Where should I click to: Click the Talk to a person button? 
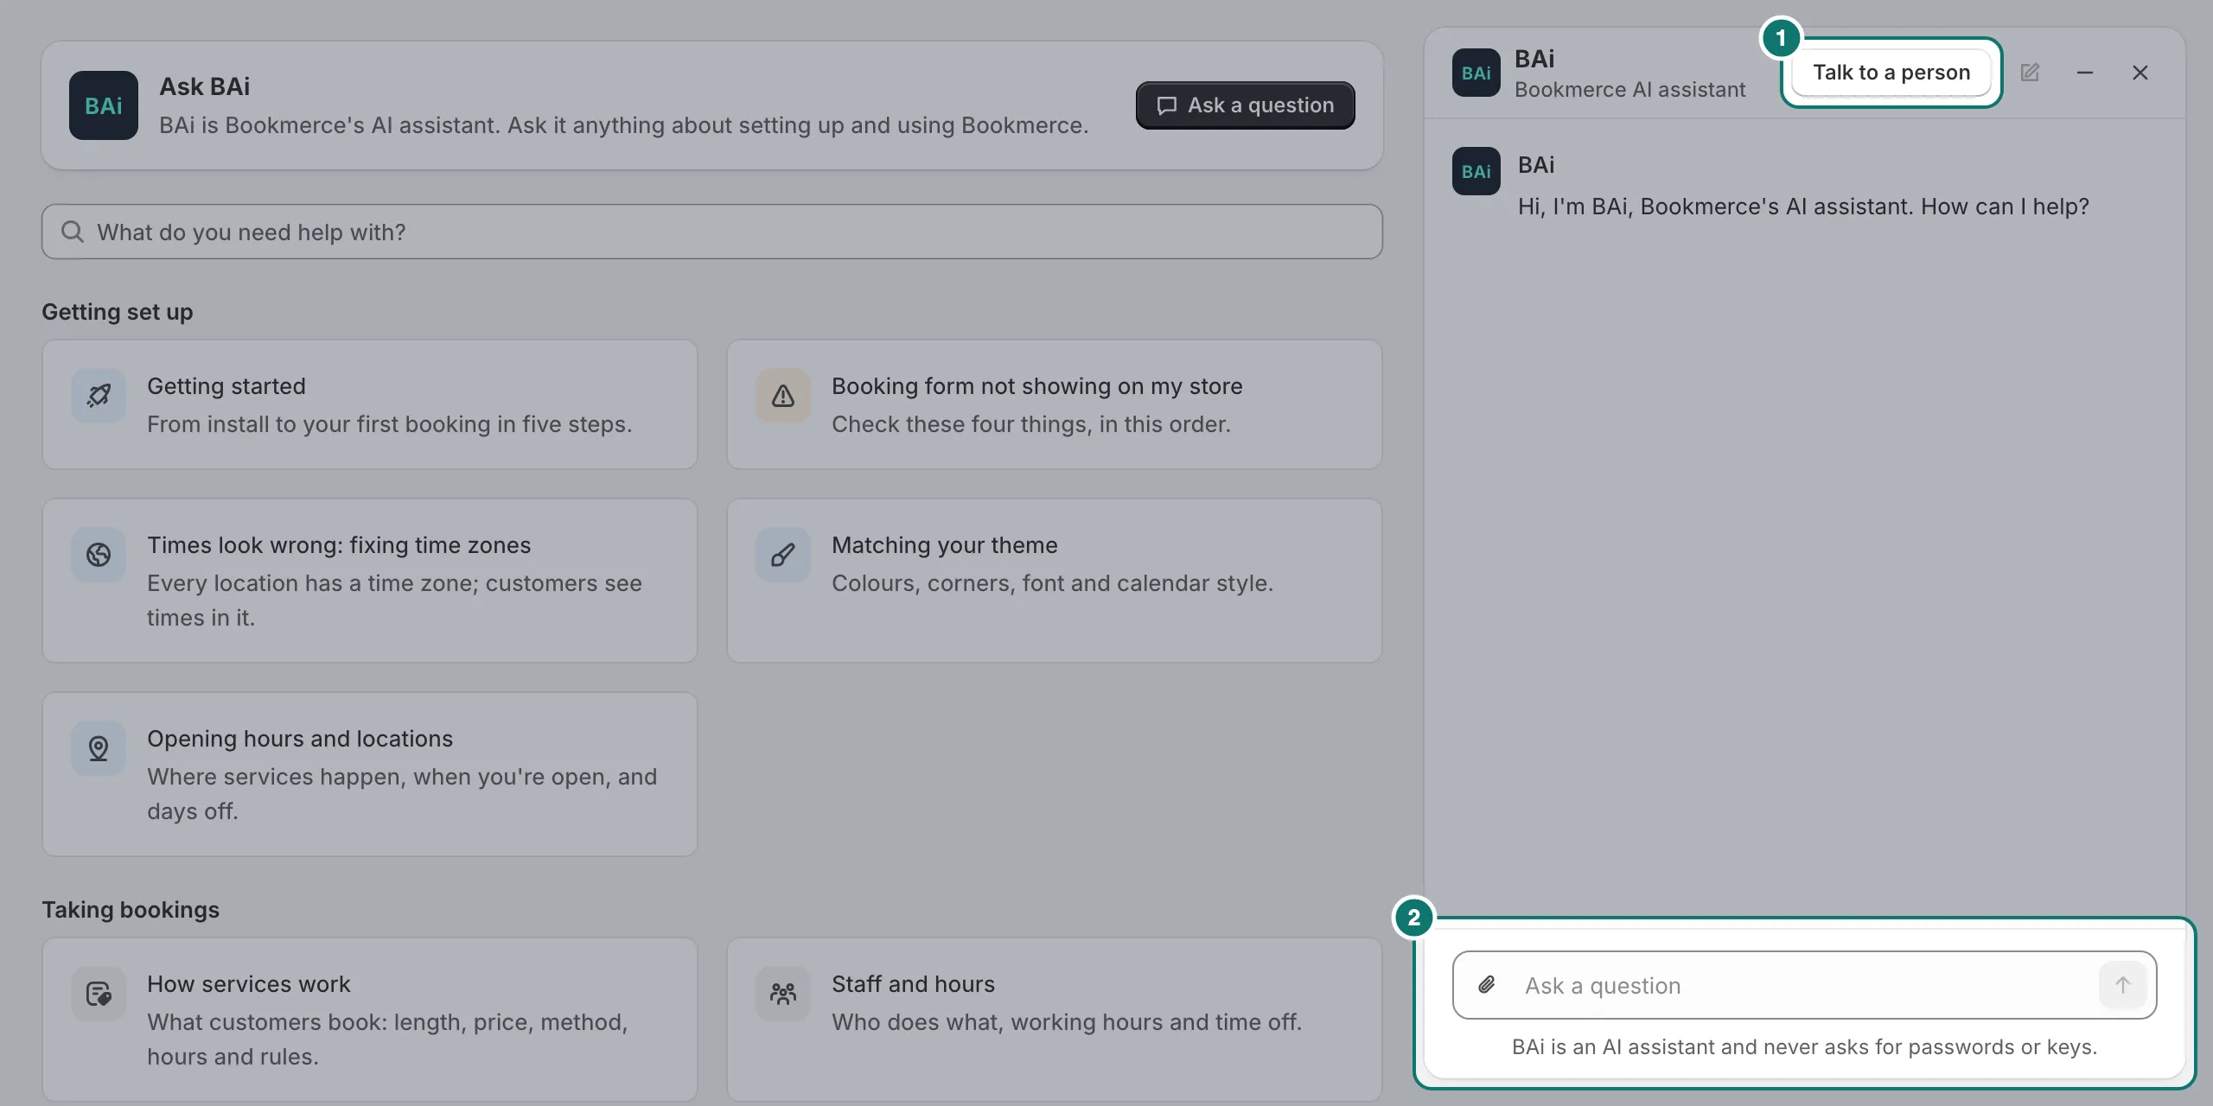pos(1891,73)
